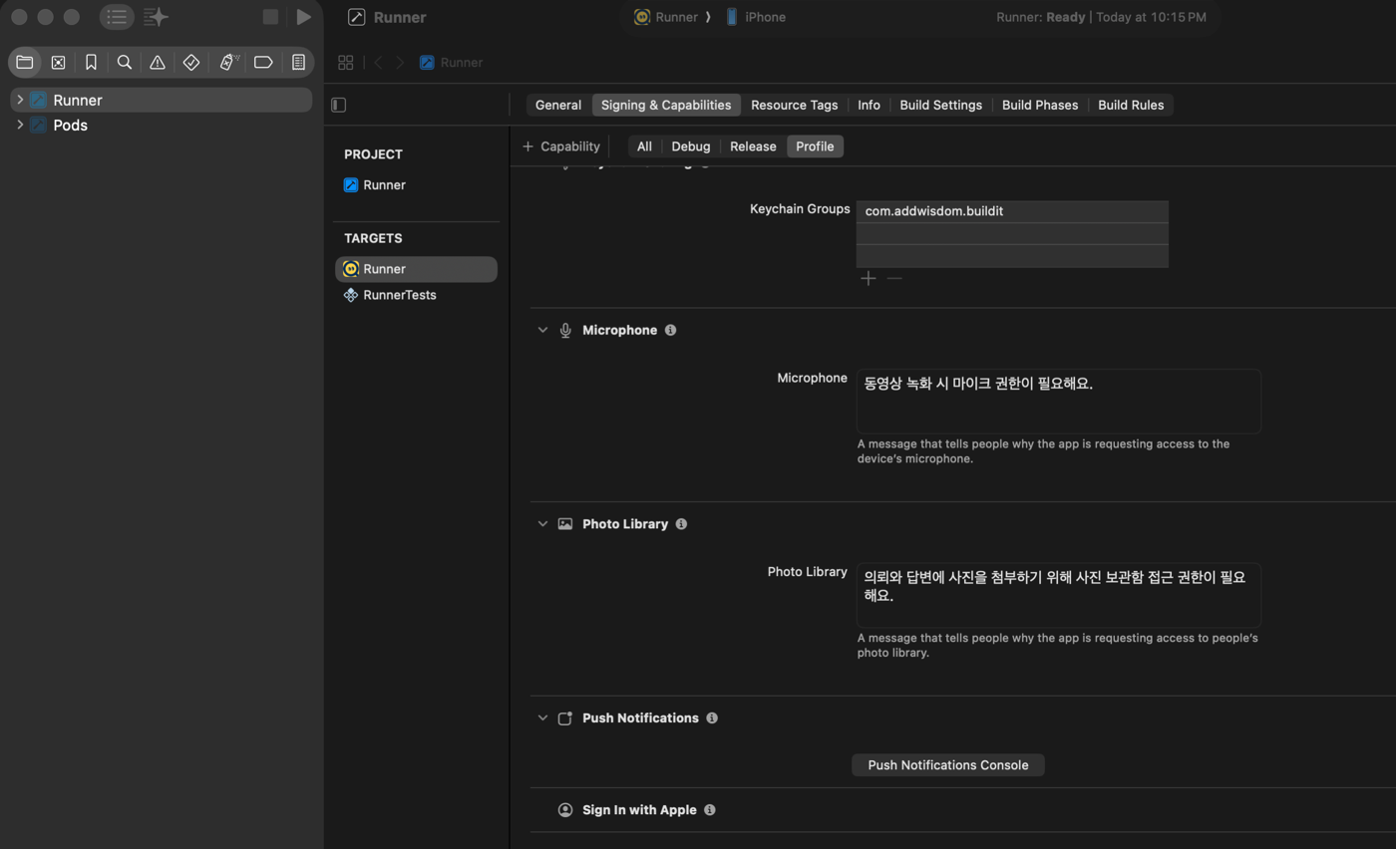Click the Photo Library picture icon

[x=565, y=524]
